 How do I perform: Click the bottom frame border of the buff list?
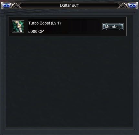(69, 128)
